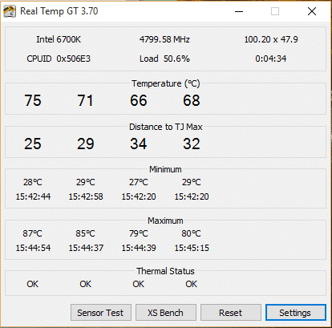Click the 87°C maximum temperature value

pyautogui.click(x=32, y=233)
